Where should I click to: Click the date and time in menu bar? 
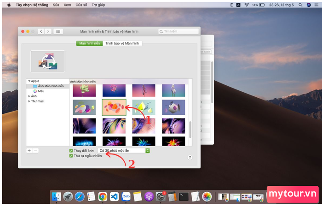pyautogui.click(x=282, y=5)
